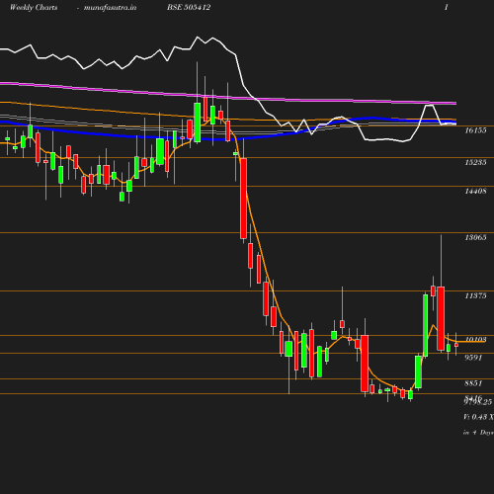Click the 'in 4 Days' text

point(478,433)
